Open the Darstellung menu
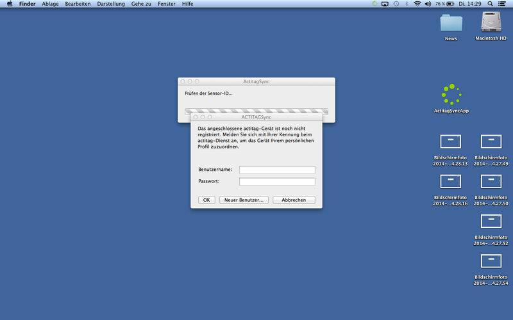The width and height of the screenshot is (513, 320). 111,4
